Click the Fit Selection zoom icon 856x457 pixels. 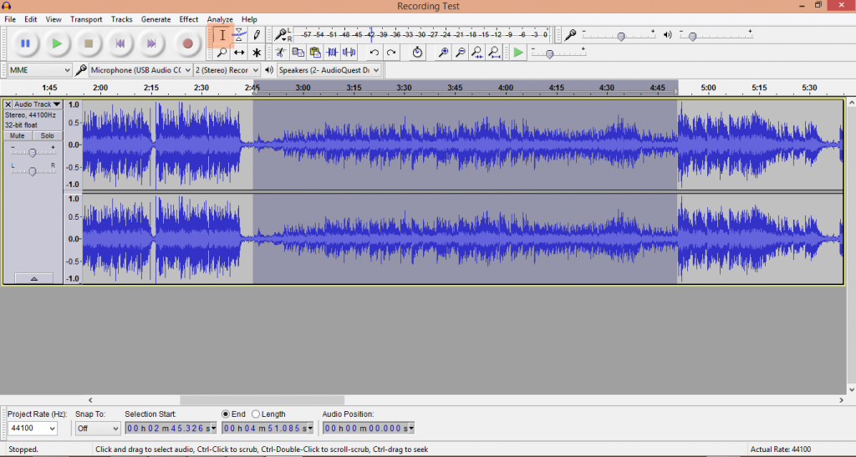click(x=477, y=53)
